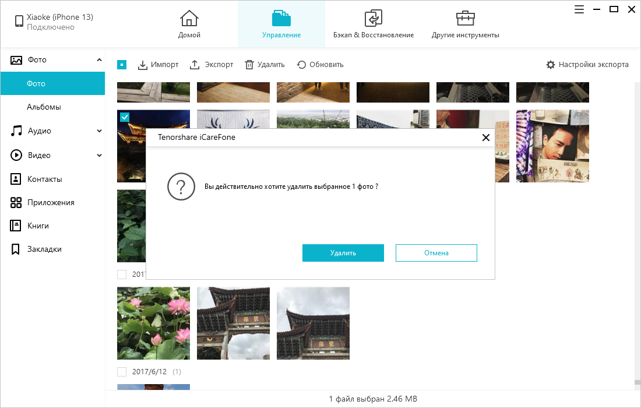The width and height of the screenshot is (641, 408).
Task: Expand the Видео section chevron
Action: 99,156
